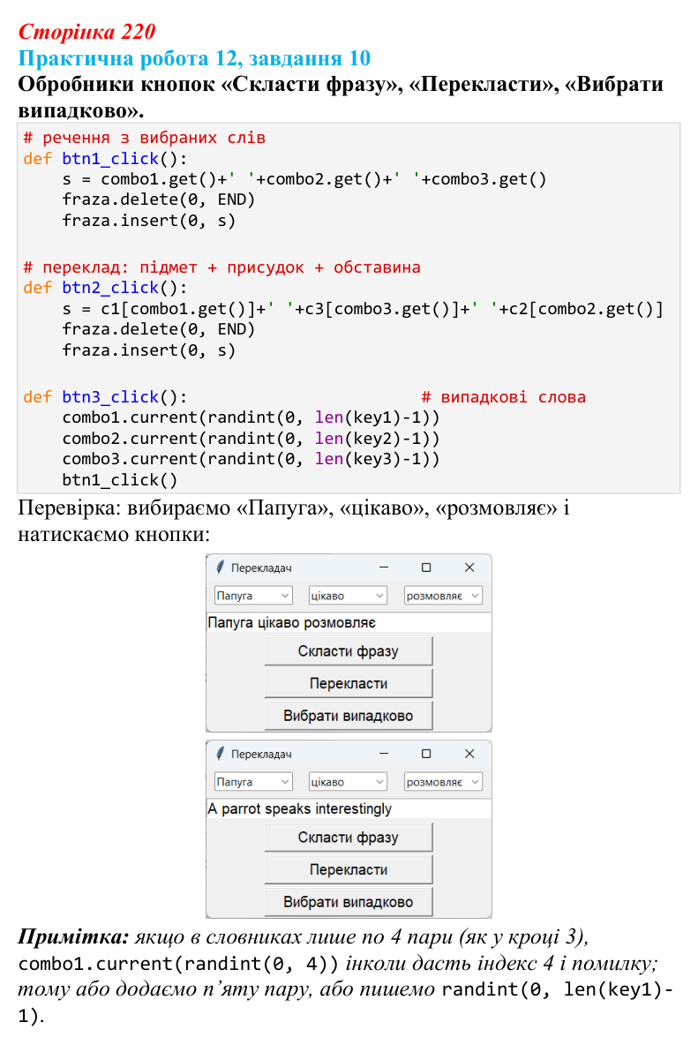698x1045 pixels.
Task: Minimize the upper Перекладач window
Action: coord(384,568)
